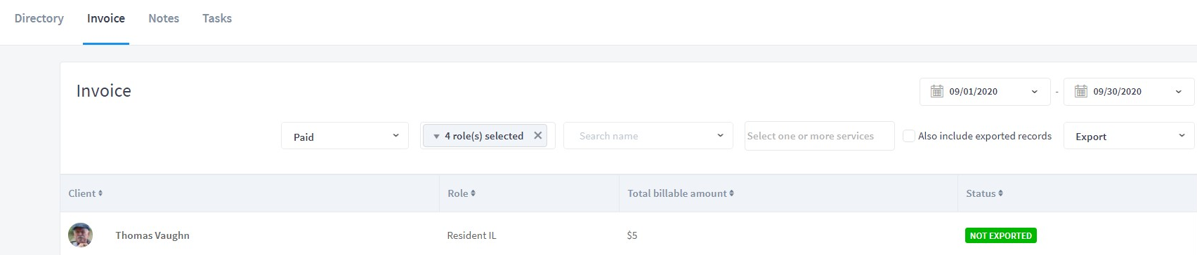Viewport: 1197px width, 255px height.
Task: Click the end date calendar icon
Action: pos(1080,92)
